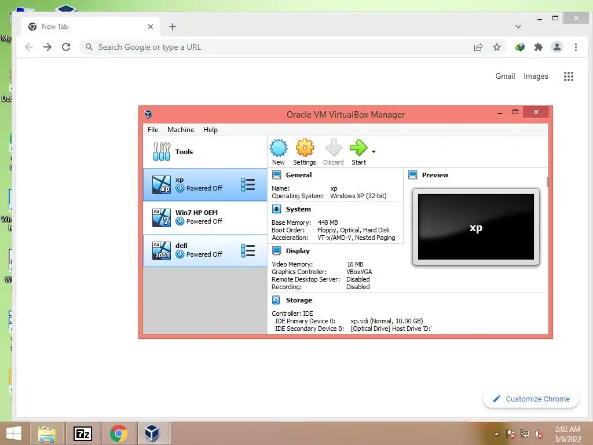
Task: Launch 7-Zip from the taskbar
Action: (83, 433)
